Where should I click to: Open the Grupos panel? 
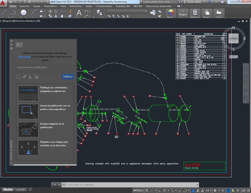[x=183, y=13]
